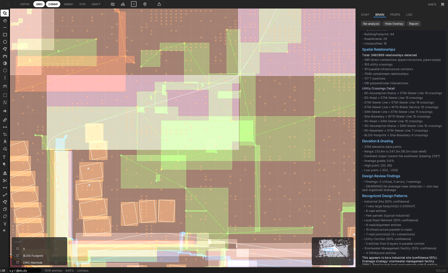Toggle BLDG-Footprint layer checkbox
This screenshot has width=448, height=273.
18,256
